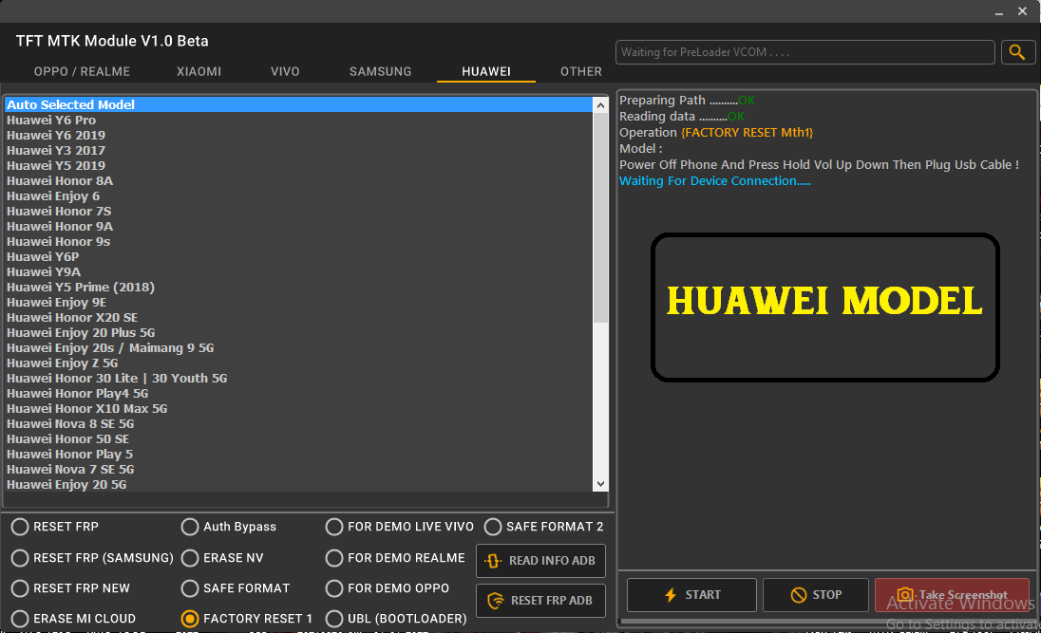The width and height of the screenshot is (1041, 633).
Task: Select Huawei Nova 8 SE 5G row
Action: point(298,424)
